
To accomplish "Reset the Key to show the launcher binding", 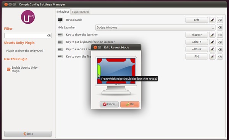I will (x=220, y=35).
